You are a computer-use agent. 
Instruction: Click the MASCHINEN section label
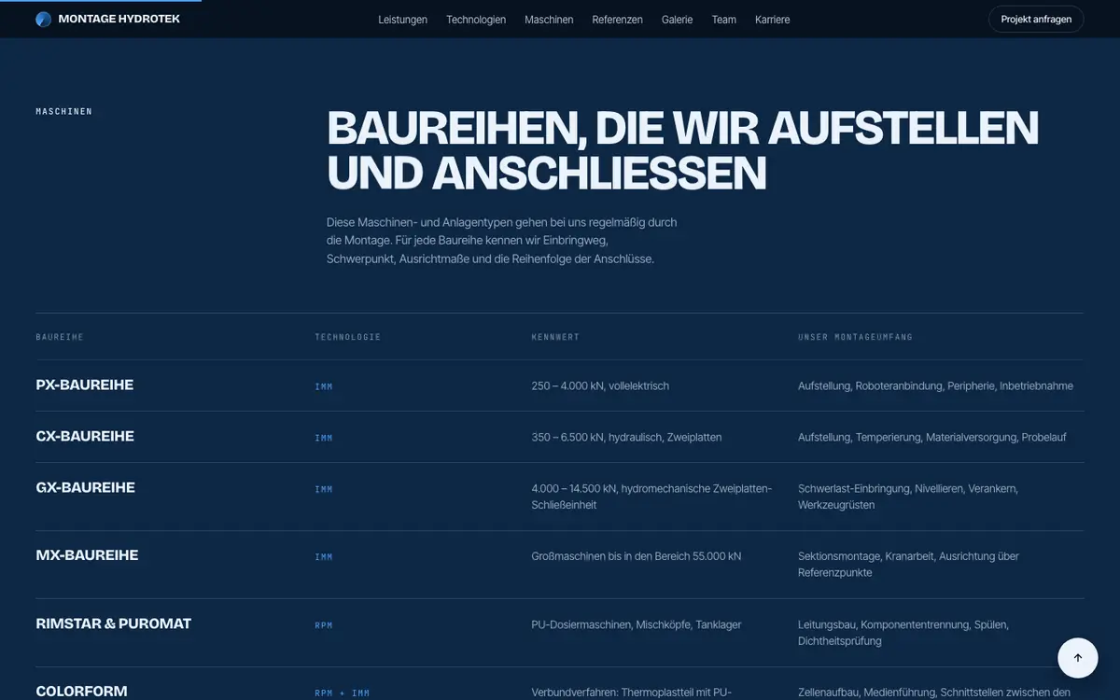[64, 112]
